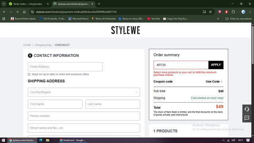Image resolution: width=254 pixels, height=143 pixels.
Task: Open the browser home page
Action: tap(24, 12)
